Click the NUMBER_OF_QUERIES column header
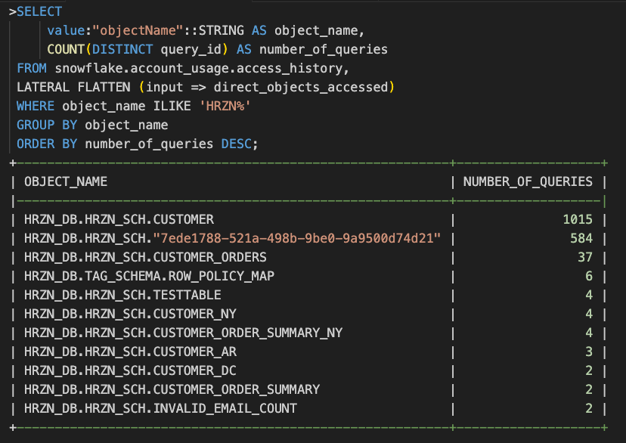This screenshot has height=443, width=626. pyautogui.click(x=528, y=181)
